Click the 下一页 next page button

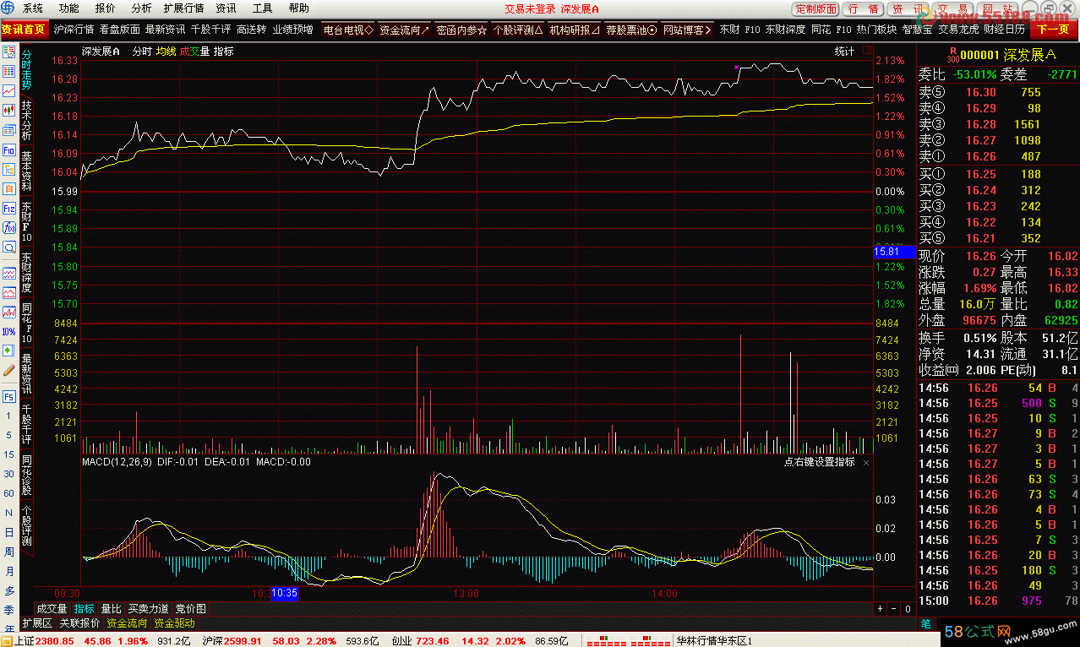(1052, 30)
